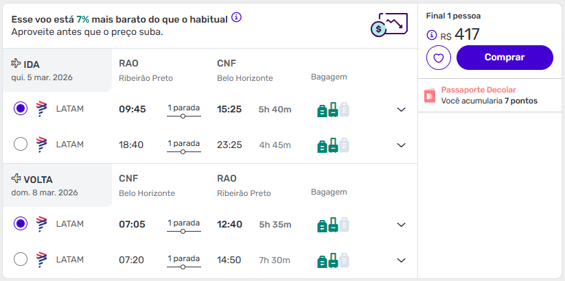
Task: Expand details of the 07:20 return flight
Action: tap(402, 260)
